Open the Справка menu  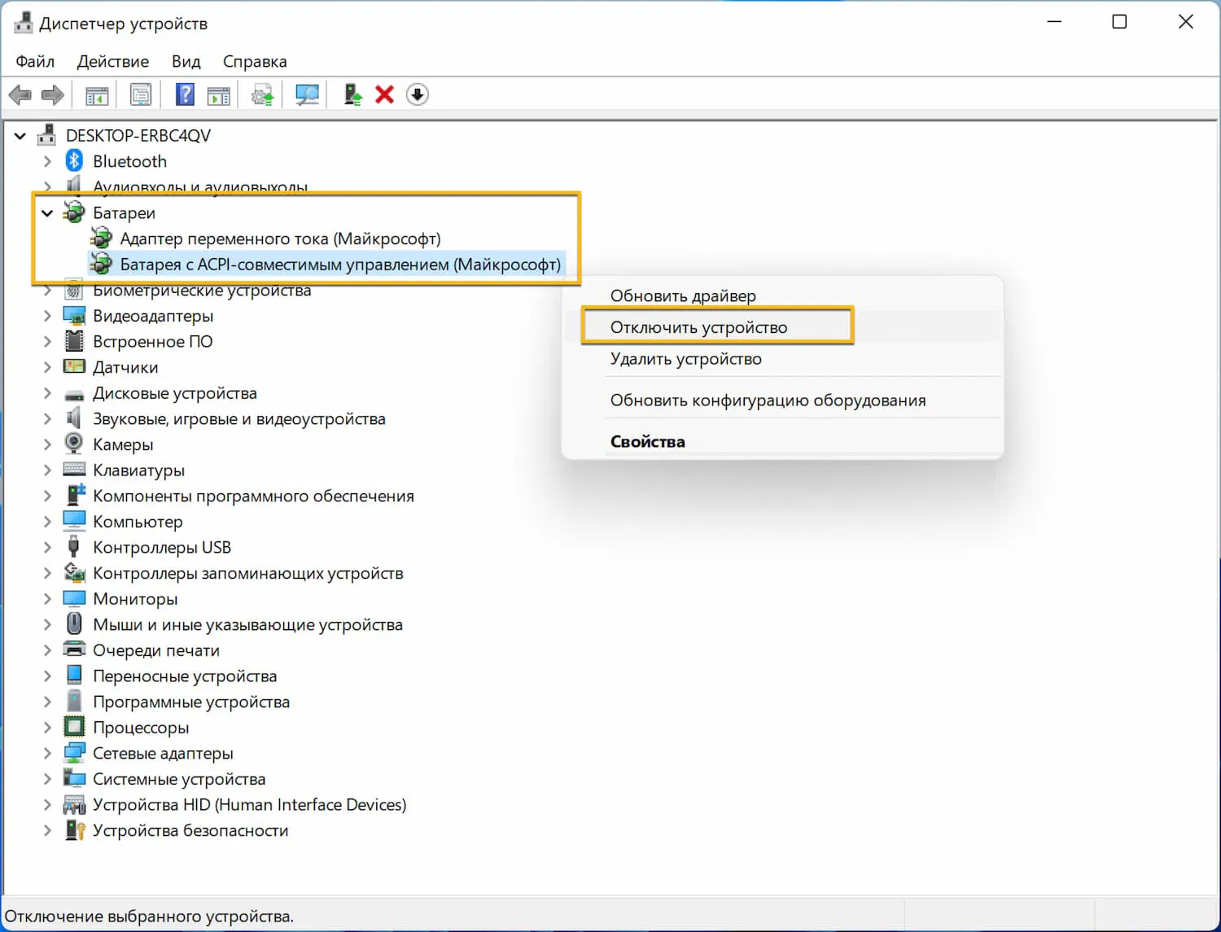pos(255,61)
